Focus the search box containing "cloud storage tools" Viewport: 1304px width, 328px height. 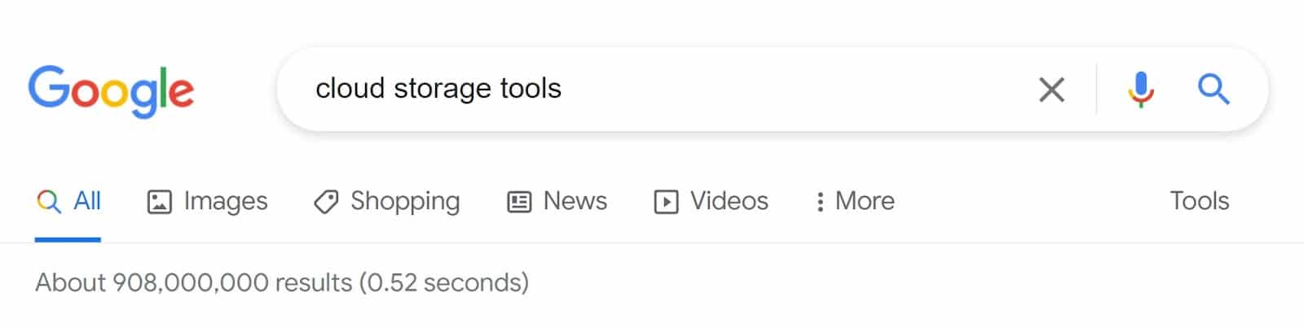click(652, 89)
